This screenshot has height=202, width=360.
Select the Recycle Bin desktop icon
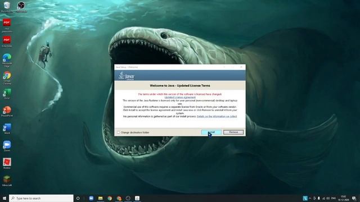coord(7,7)
